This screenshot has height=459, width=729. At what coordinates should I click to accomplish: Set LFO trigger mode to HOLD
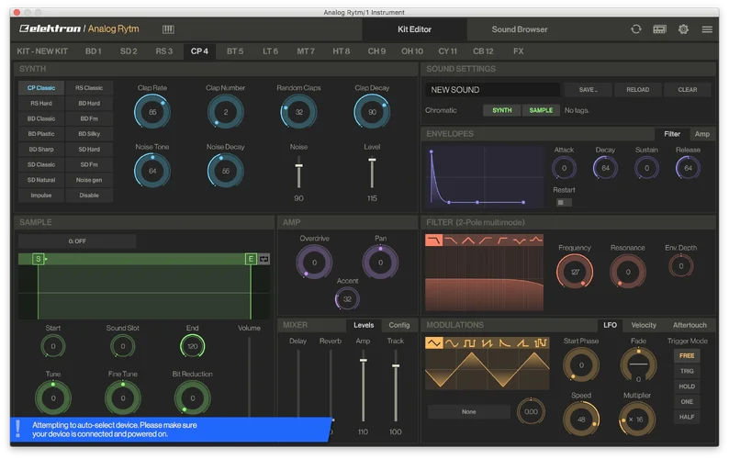(x=687, y=386)
